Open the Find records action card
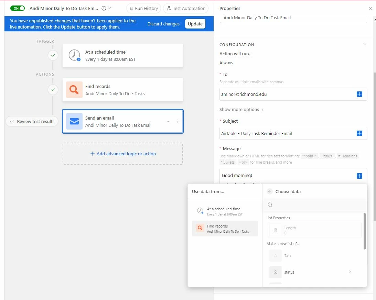Screen dimensions: 376x300 coord(123,90)
